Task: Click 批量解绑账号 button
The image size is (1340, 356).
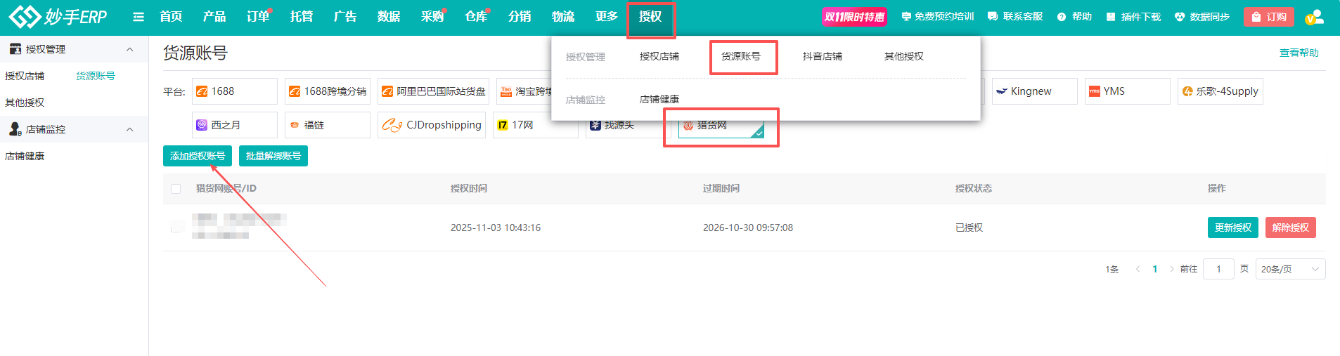Action: click(273, 156)
